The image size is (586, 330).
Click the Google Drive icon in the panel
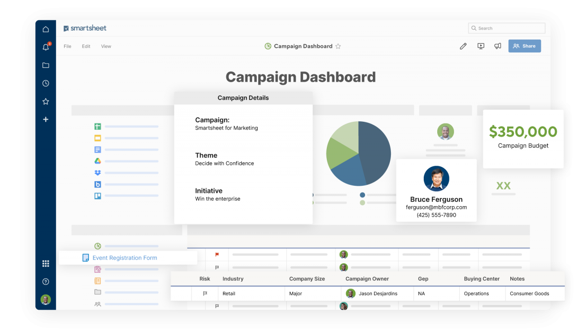(97, 161)
